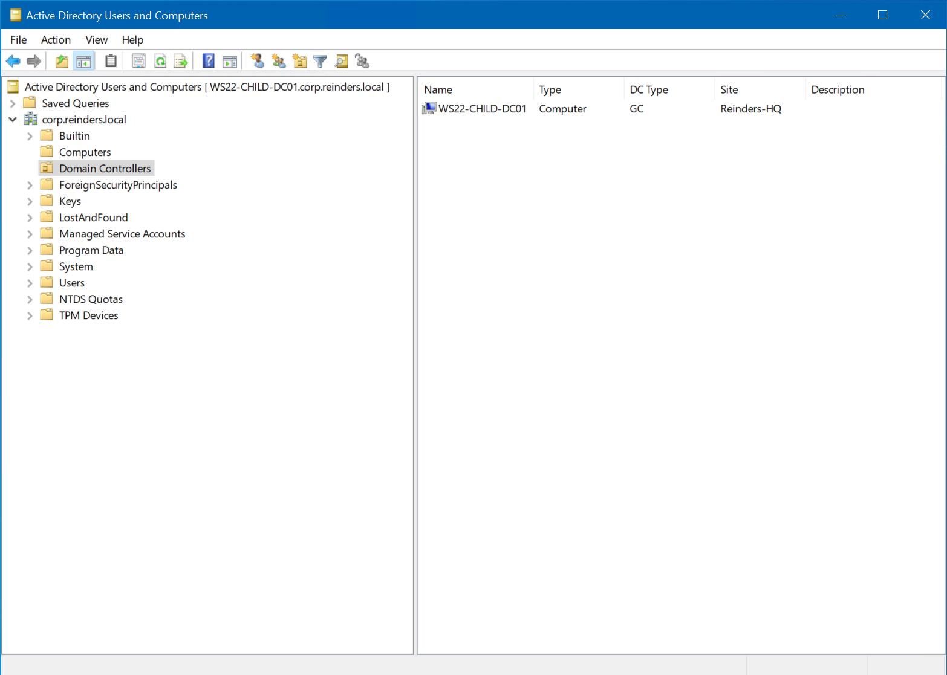Create a new user with toolbar icon
This screenshot has height=675, width=947.
[x=258, y=61]
